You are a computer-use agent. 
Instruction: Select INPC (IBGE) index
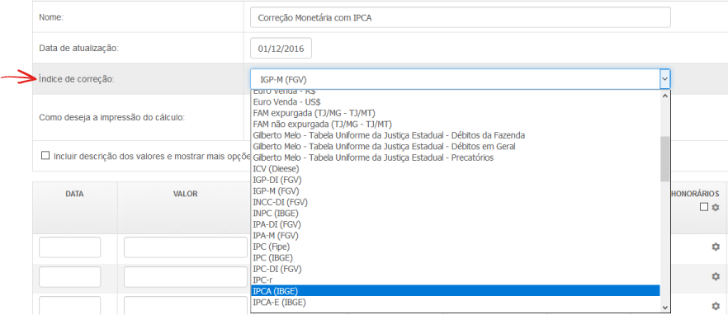coord(455,213)
